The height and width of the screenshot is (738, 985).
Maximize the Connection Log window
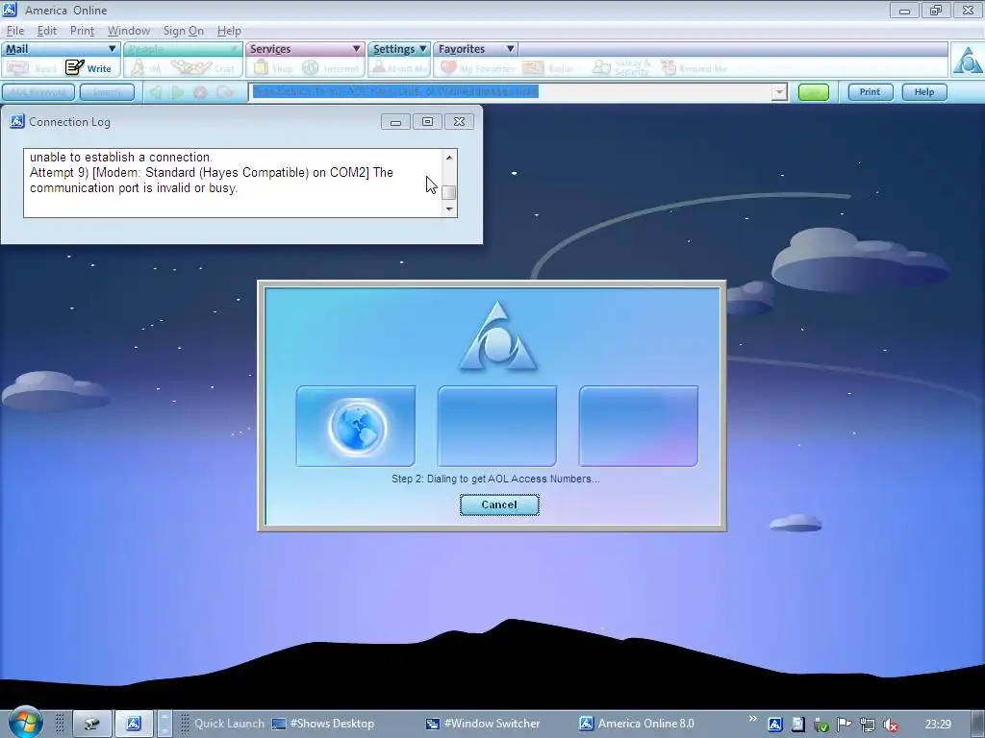(427, 122)
